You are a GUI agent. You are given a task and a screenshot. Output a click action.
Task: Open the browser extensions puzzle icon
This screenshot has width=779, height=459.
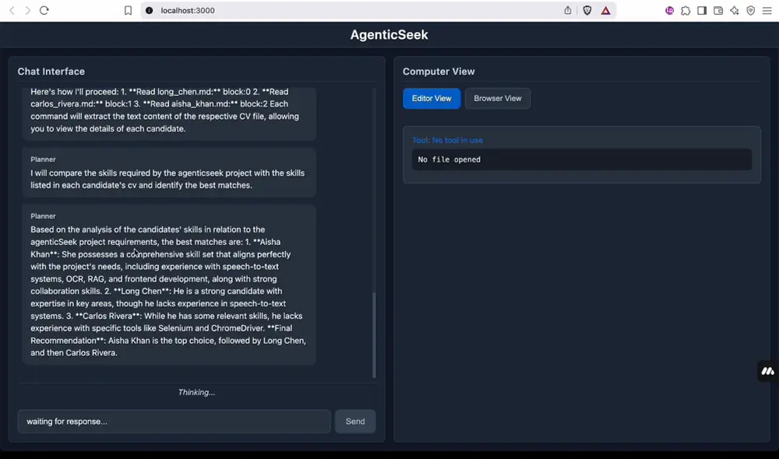click(686, 10)
